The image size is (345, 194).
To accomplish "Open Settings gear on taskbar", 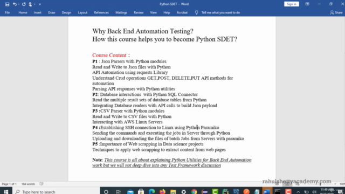I will click(183, 192).
